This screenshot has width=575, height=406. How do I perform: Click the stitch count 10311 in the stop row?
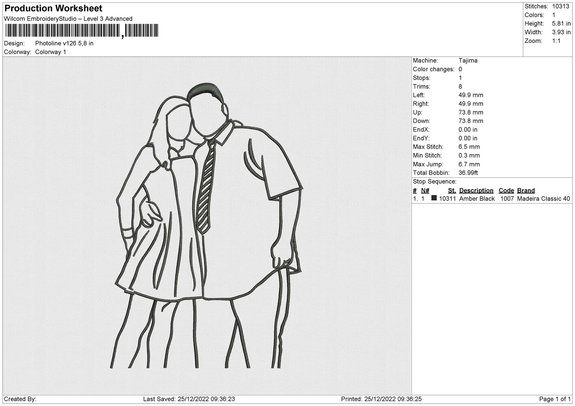pos(447,198)
